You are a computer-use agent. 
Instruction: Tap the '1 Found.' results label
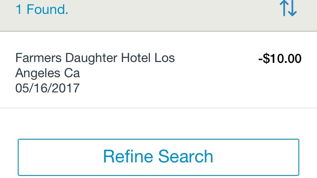(x=42, y=9)
